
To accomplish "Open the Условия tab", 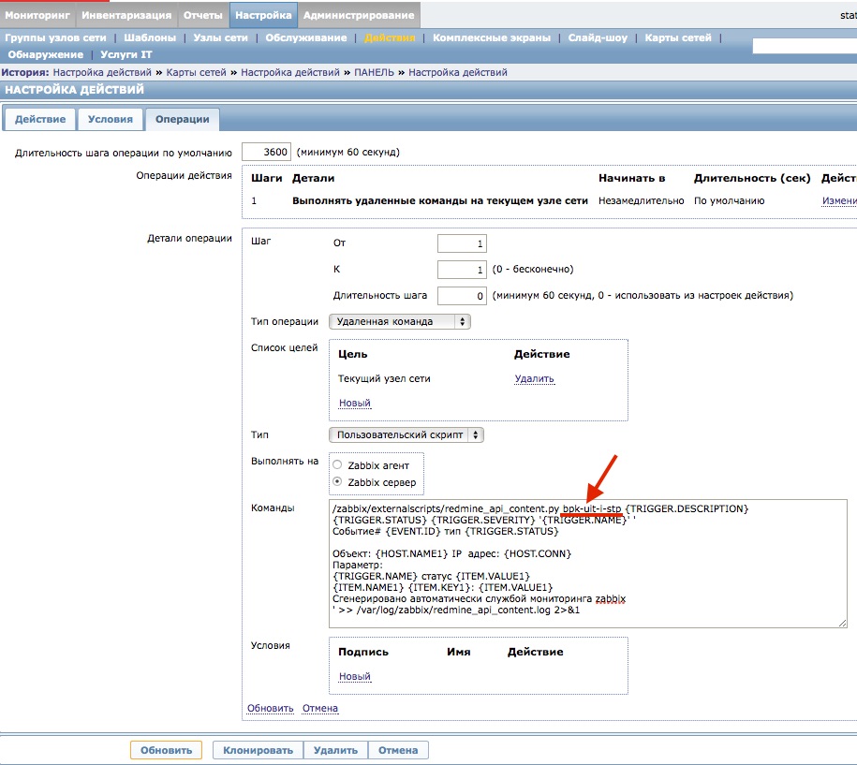I will pyautogui.click(x=110, y=120).
